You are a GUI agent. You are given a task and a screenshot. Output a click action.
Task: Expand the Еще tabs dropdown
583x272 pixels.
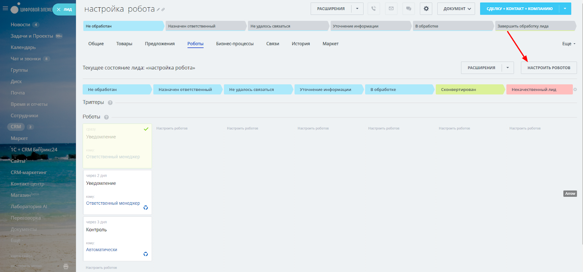coord(568,44)
